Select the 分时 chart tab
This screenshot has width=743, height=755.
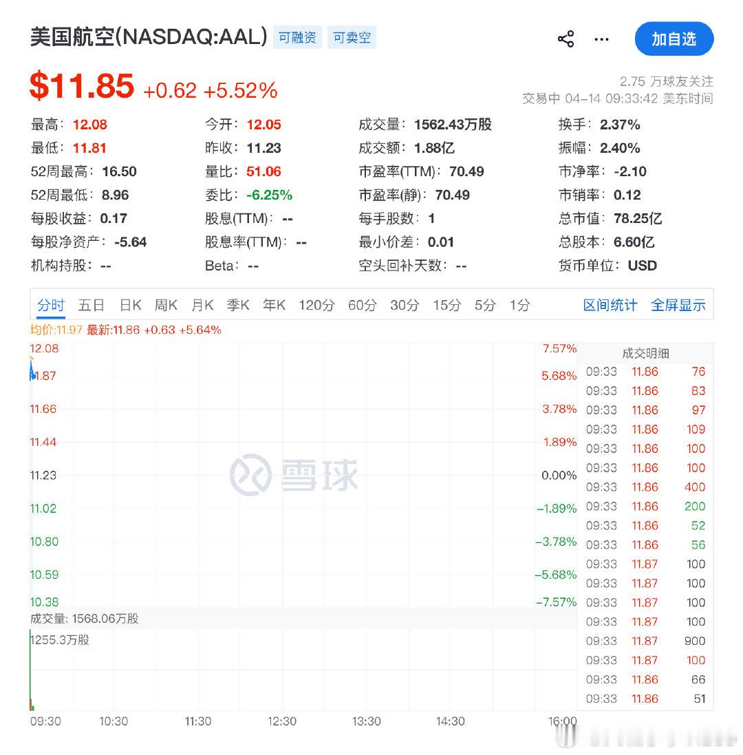tap(51, 306)
